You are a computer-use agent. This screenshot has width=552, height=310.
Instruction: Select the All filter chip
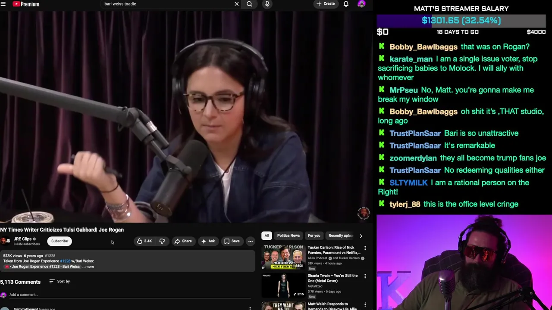tap(267, 236)
